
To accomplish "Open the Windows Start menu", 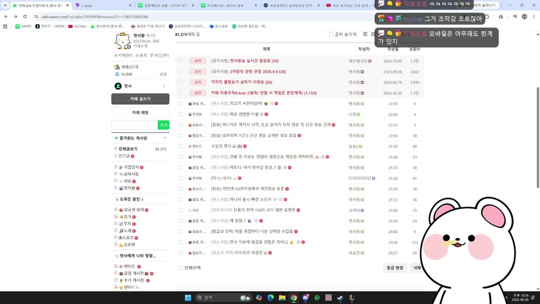I will (188, 298).
